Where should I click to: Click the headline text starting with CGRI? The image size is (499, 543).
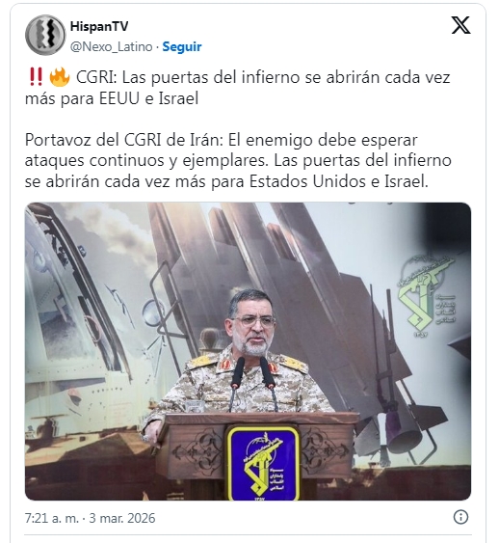tap(238, 88)
